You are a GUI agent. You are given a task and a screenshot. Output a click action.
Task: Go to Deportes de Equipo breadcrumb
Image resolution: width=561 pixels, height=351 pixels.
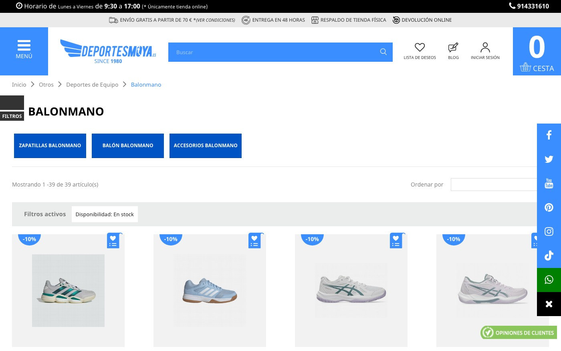[x=92, y=85]
